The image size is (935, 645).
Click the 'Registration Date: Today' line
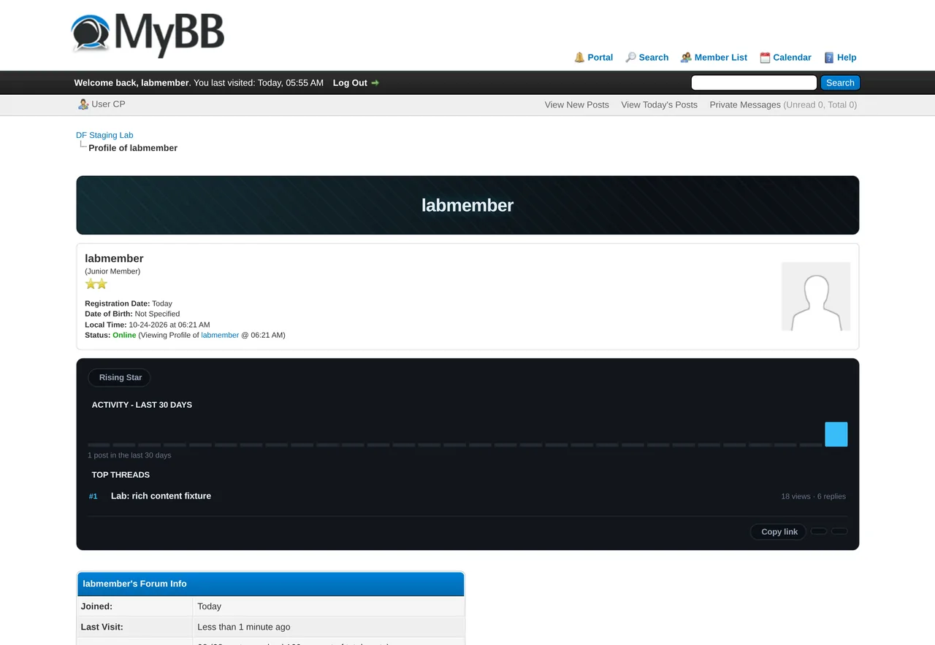pos(129,304)
